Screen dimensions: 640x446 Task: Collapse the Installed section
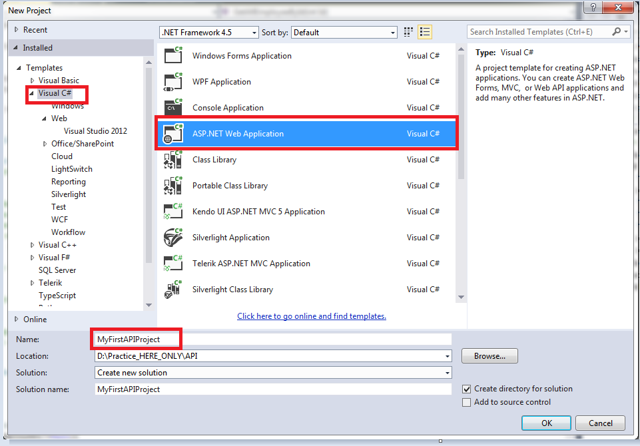pos(16,48)
